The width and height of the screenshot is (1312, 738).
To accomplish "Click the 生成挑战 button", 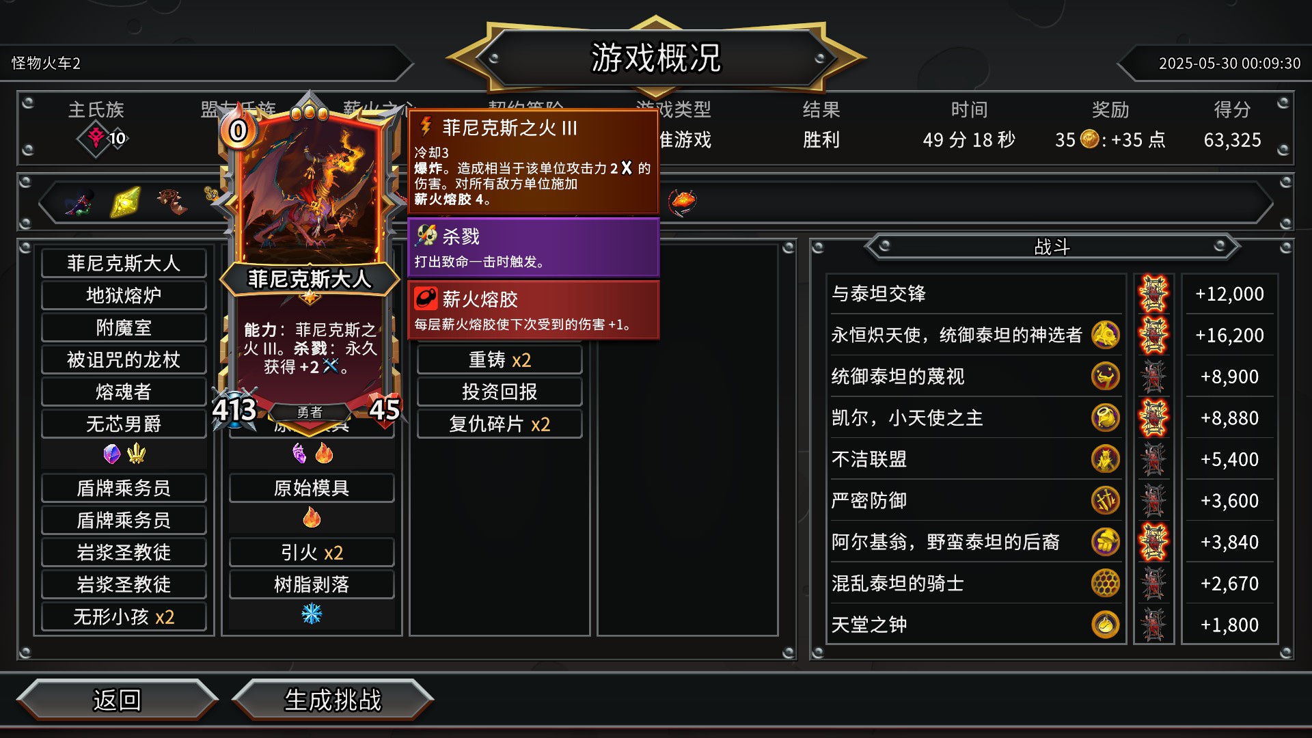I will 333,700.
